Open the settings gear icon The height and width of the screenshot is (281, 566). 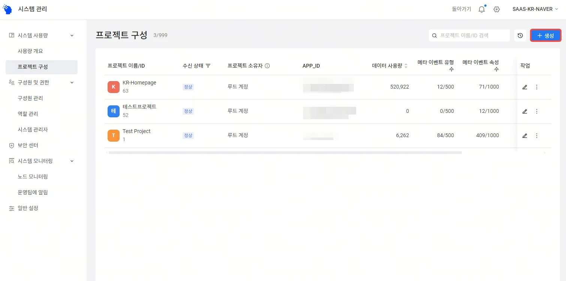point(497,9)
